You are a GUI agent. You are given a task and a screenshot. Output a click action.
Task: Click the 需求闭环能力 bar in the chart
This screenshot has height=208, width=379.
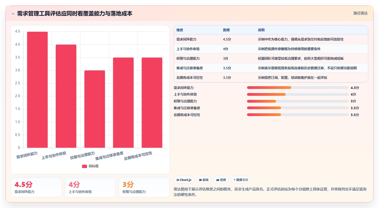[37, 90]
